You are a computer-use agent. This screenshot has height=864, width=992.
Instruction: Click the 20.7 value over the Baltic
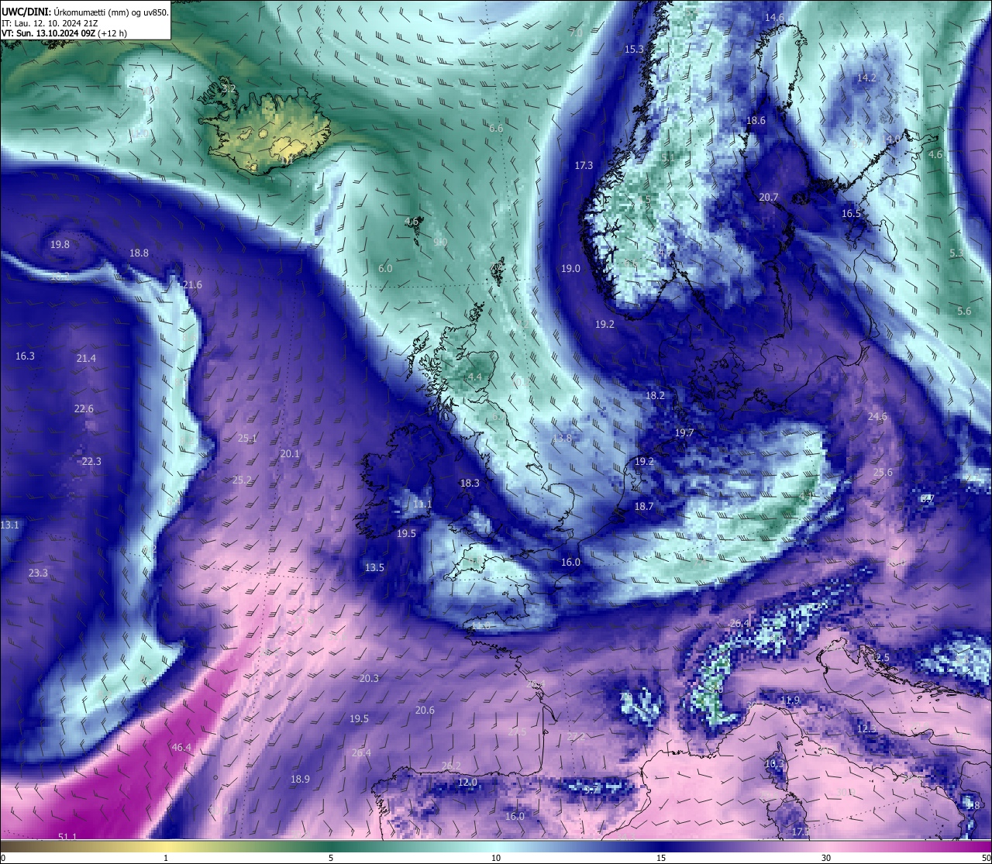(x=768, y=198)
